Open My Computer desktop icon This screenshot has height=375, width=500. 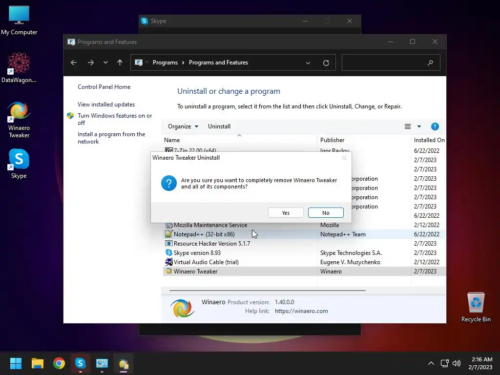point(19,21)
